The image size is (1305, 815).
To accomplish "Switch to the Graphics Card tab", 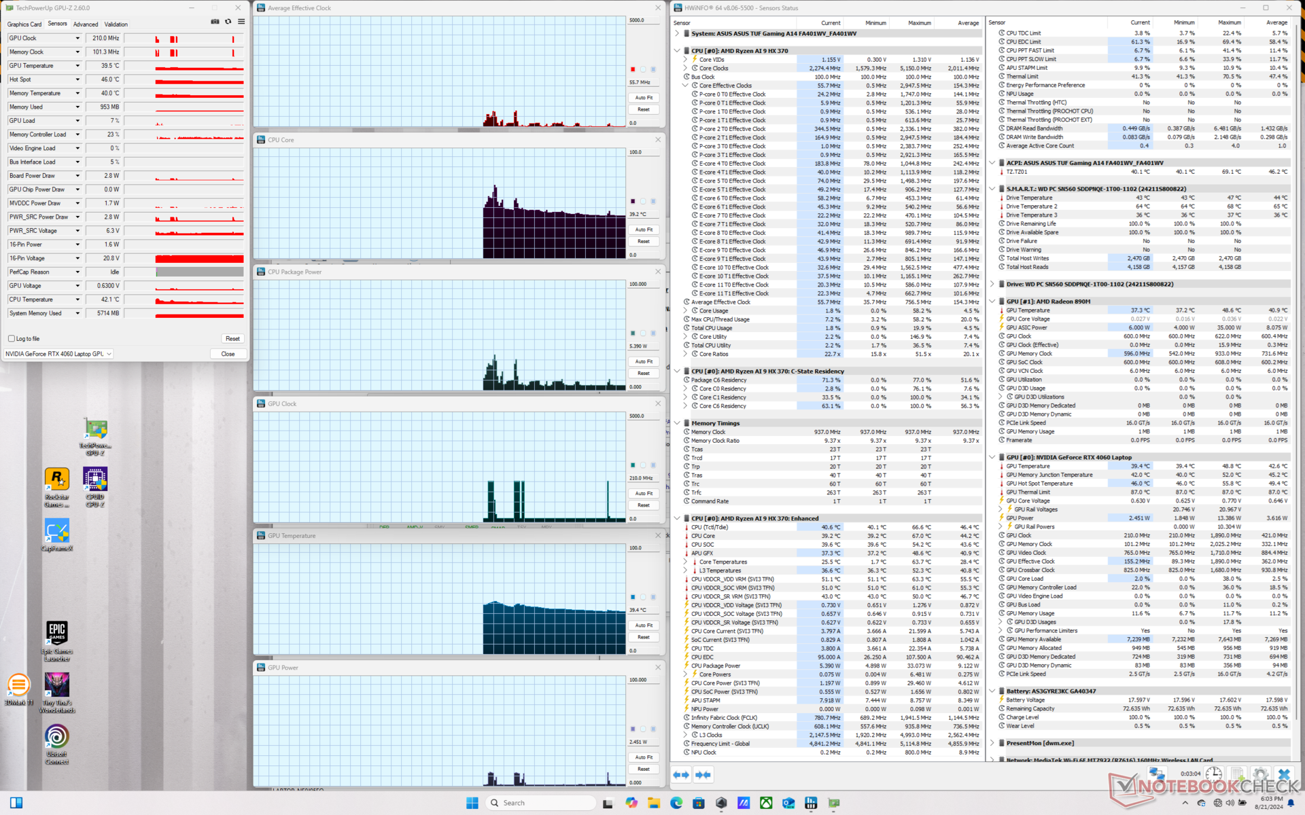I will click(24, 24).
